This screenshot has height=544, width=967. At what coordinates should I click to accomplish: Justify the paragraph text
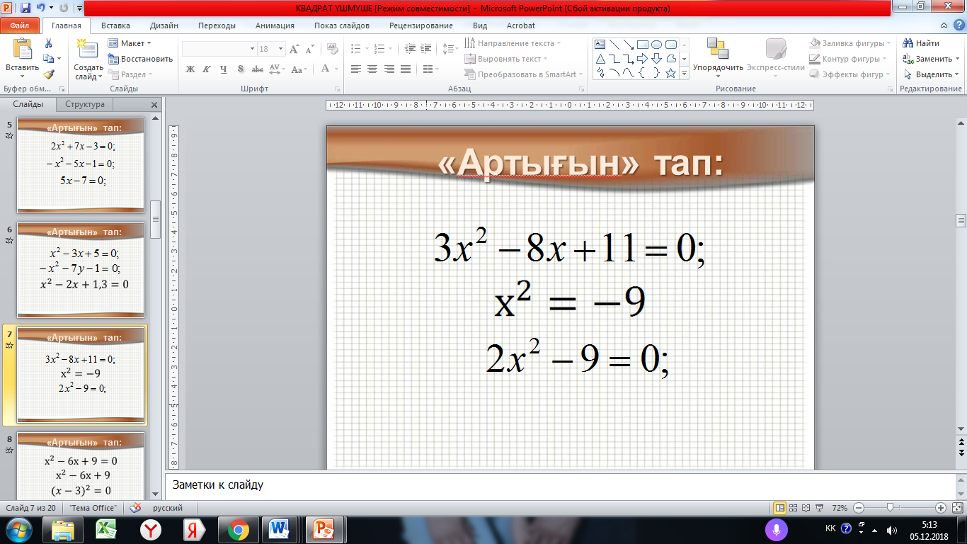pyautogui.click(x=405, y=69)
